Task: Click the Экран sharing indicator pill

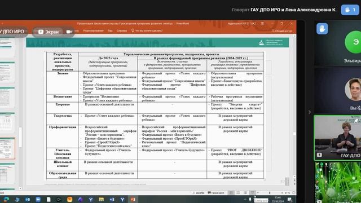Action: pos(48,32)
